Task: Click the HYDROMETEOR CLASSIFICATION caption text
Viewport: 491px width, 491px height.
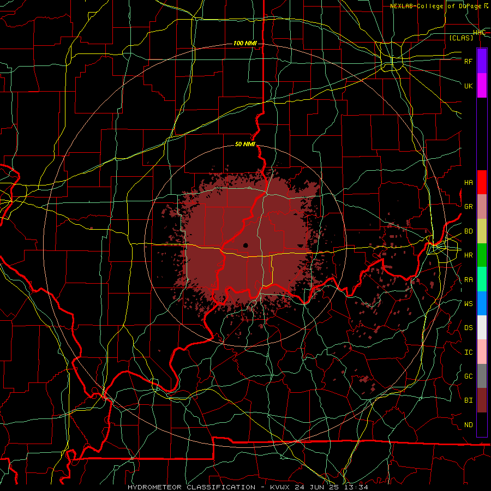Action: pos(191,487)
